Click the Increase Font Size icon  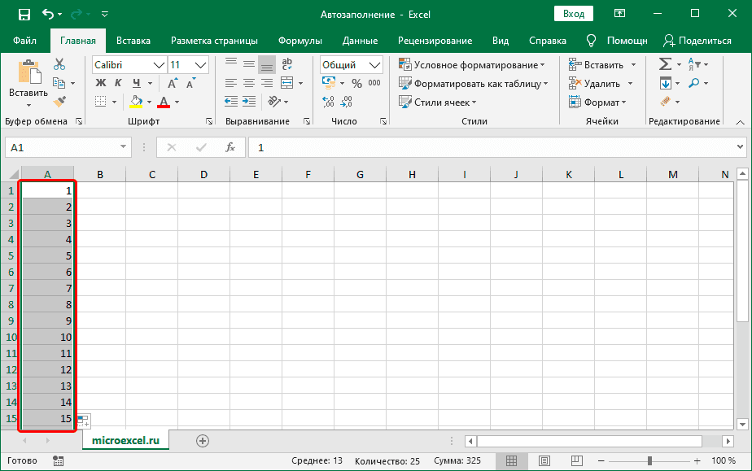pyautogui.click(x=173, y=83)
